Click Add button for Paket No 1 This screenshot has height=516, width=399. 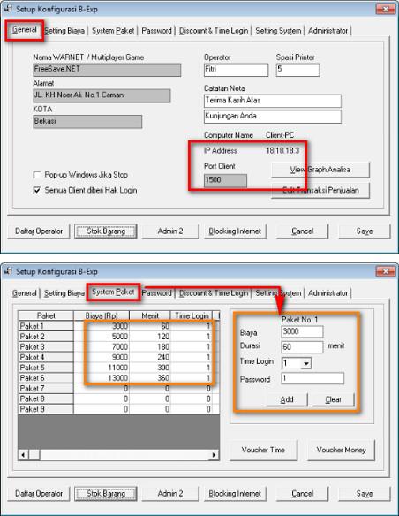pos(287,399)
